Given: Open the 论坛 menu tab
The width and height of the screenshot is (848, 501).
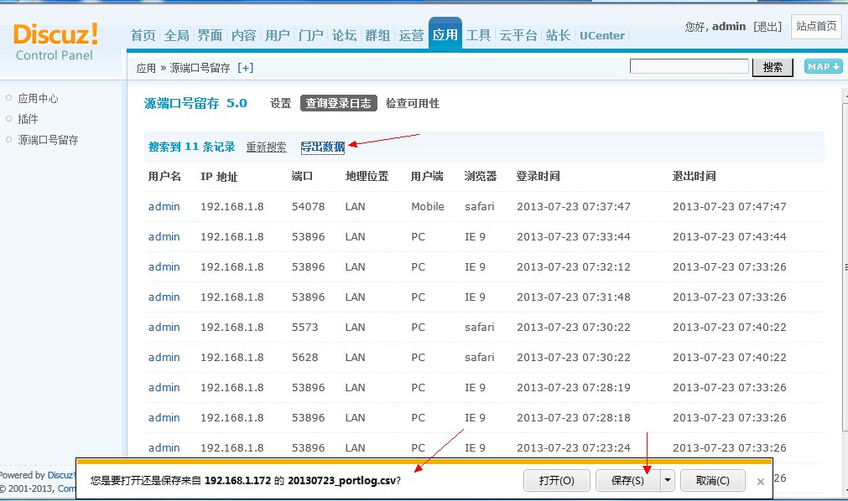Looking at the screenshot, I should coord(345,36).
